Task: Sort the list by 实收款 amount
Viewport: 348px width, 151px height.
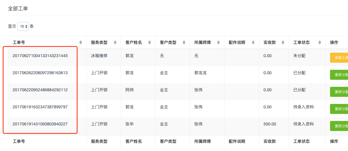Action: tap(283, 42)
